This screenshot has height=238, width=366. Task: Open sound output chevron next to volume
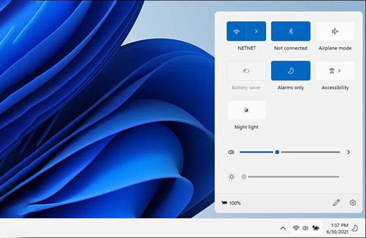[x=348, y=152]
